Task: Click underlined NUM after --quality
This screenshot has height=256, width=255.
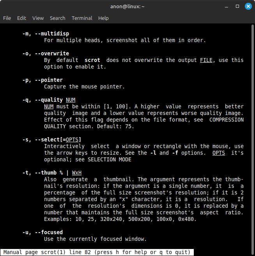Action: (x=71, y=100)
